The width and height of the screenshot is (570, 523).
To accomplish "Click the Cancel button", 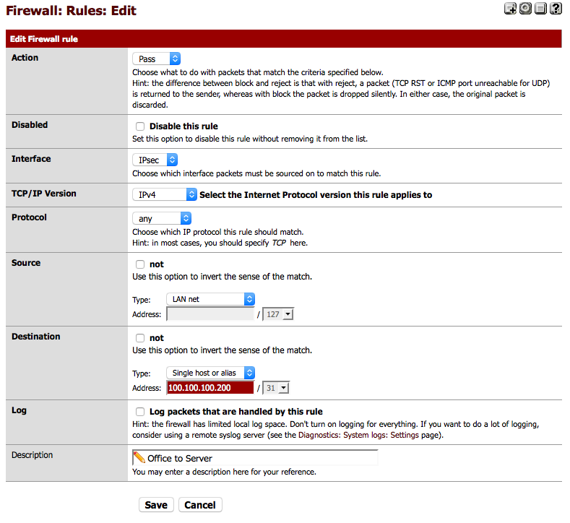I will pos(200,505).
